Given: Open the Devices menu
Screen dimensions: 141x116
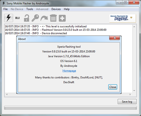Looking at the screenshot, I should (56, 9).
